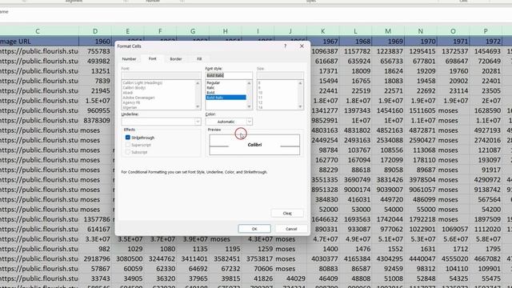This screenshot has width=512, height=288.
Task: Click cell with value 3244762
Action: point(160,259)
